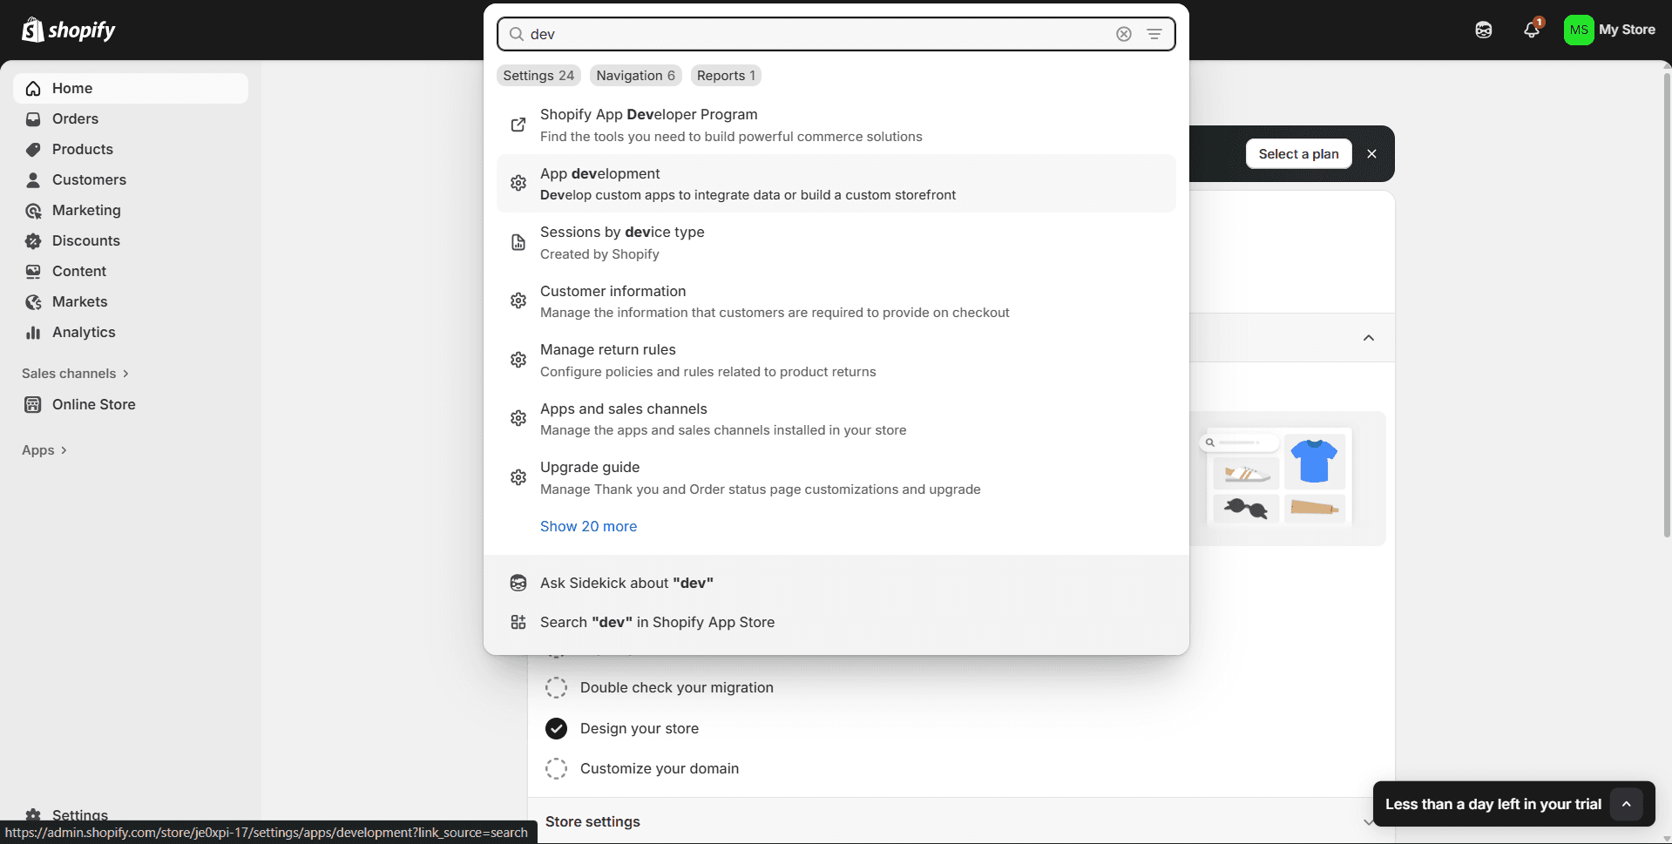The width and height of the screenshot is (1672, 844).
Task: Toggle the Design your store checkmark
Action: click(556, 728)
